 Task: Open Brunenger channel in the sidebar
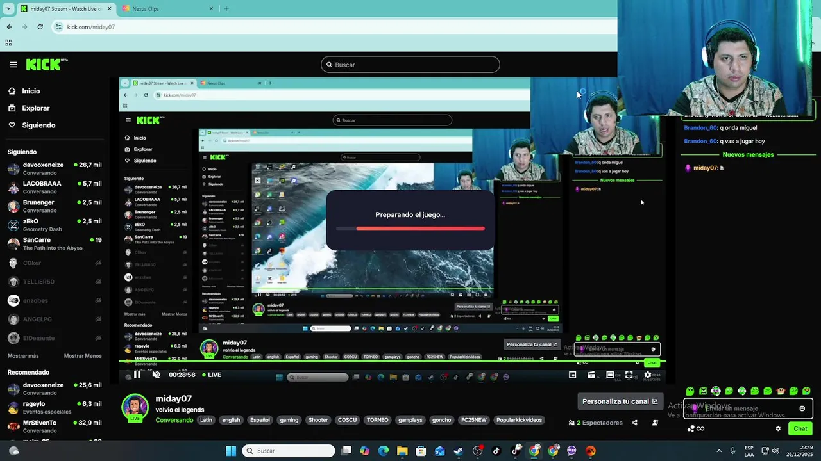point(55,206)
